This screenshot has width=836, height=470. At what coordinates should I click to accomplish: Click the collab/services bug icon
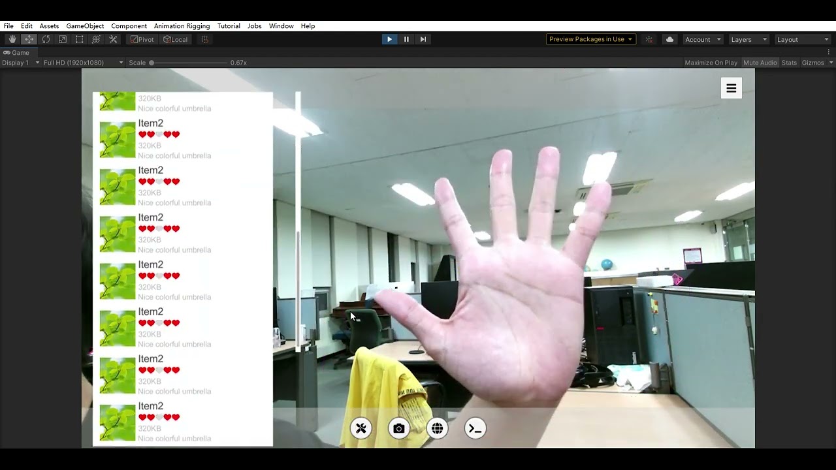click(x=649, y=39)
